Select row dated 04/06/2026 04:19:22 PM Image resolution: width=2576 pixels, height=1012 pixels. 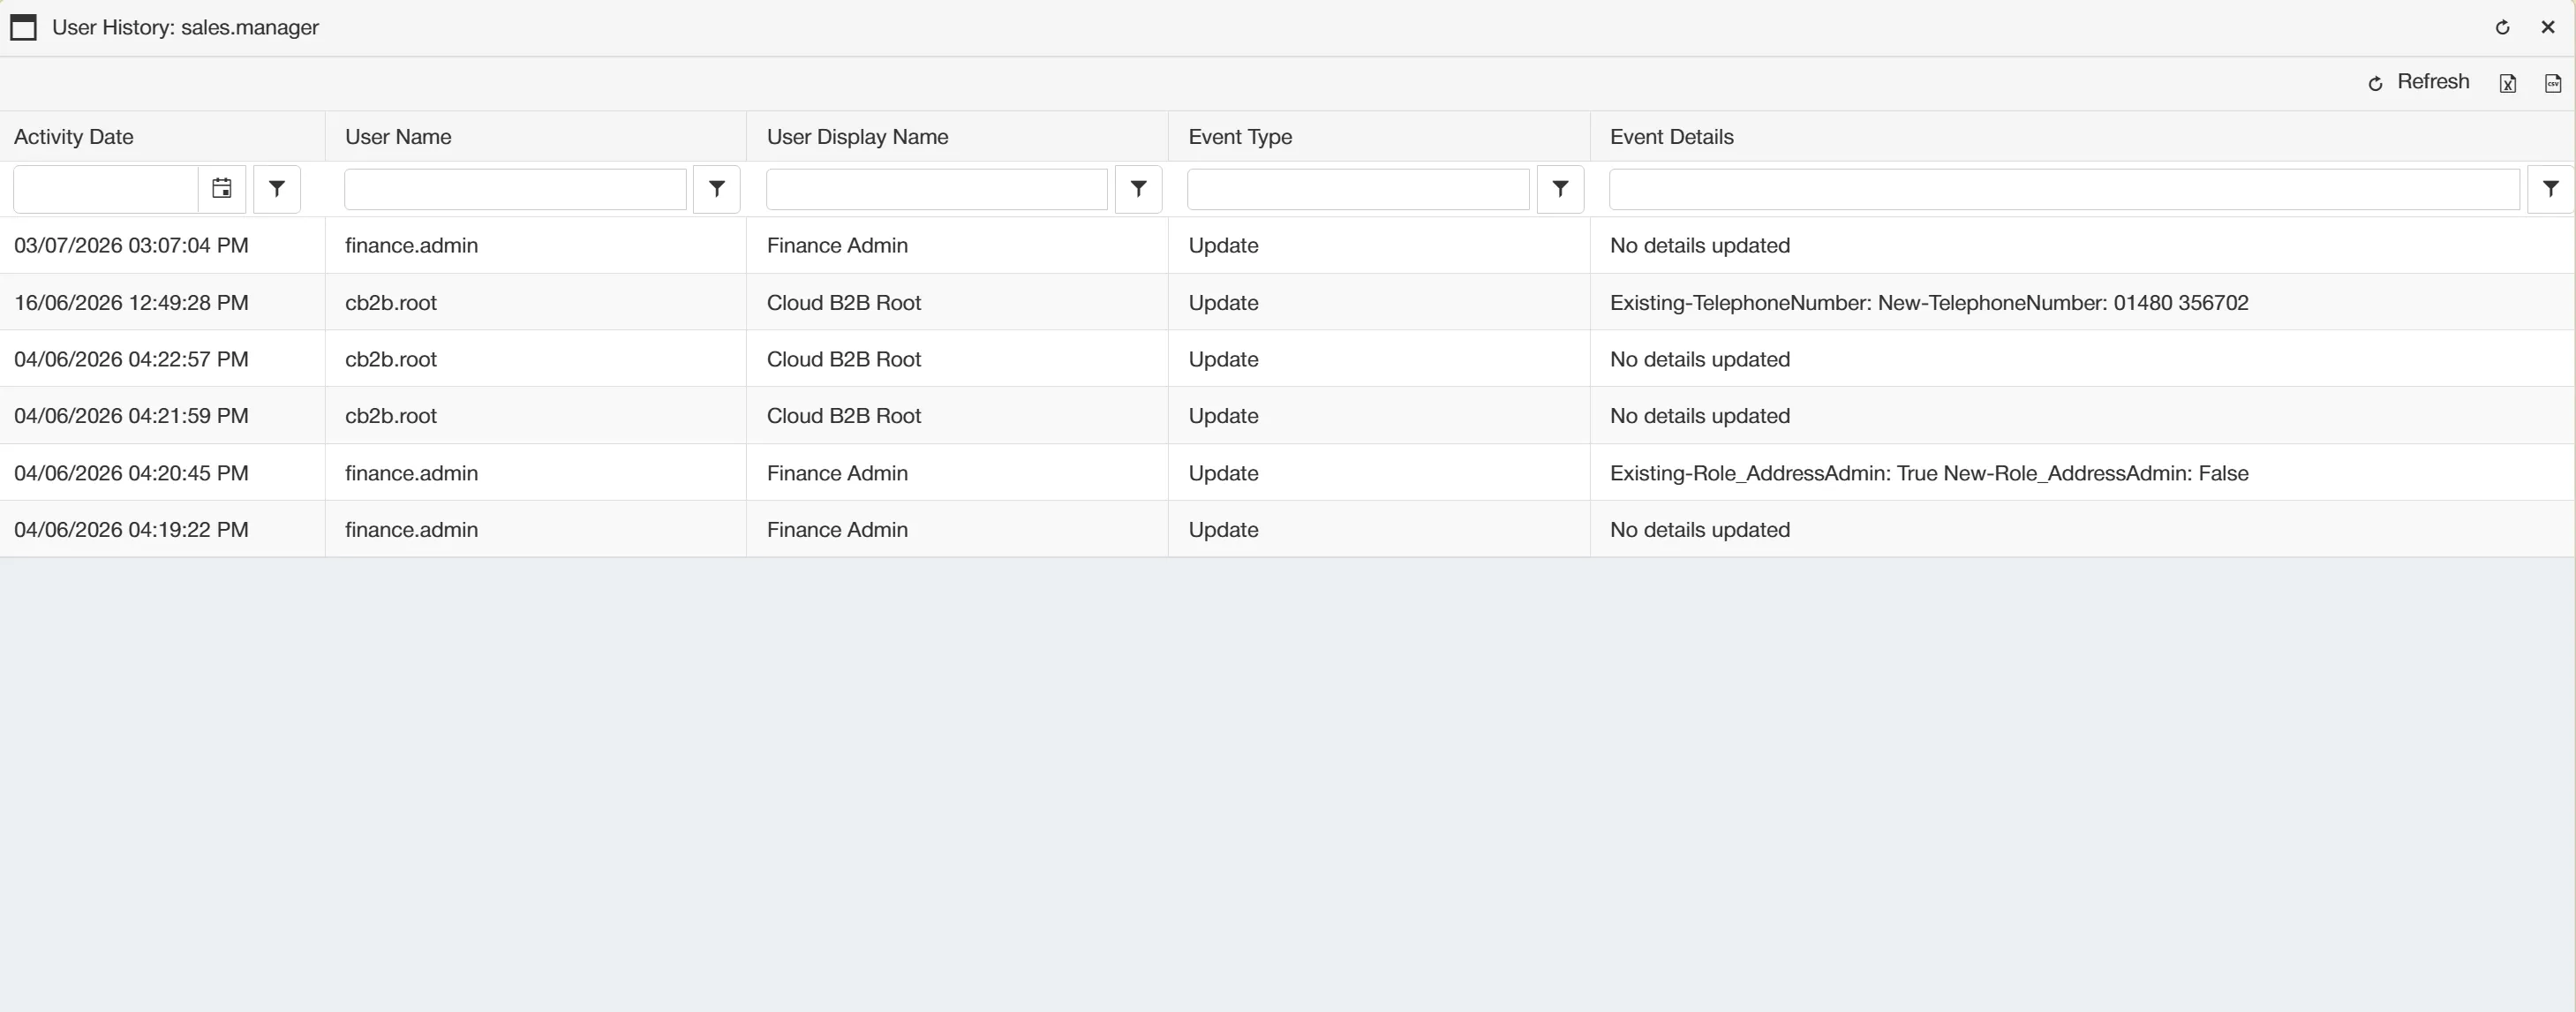1288,530
